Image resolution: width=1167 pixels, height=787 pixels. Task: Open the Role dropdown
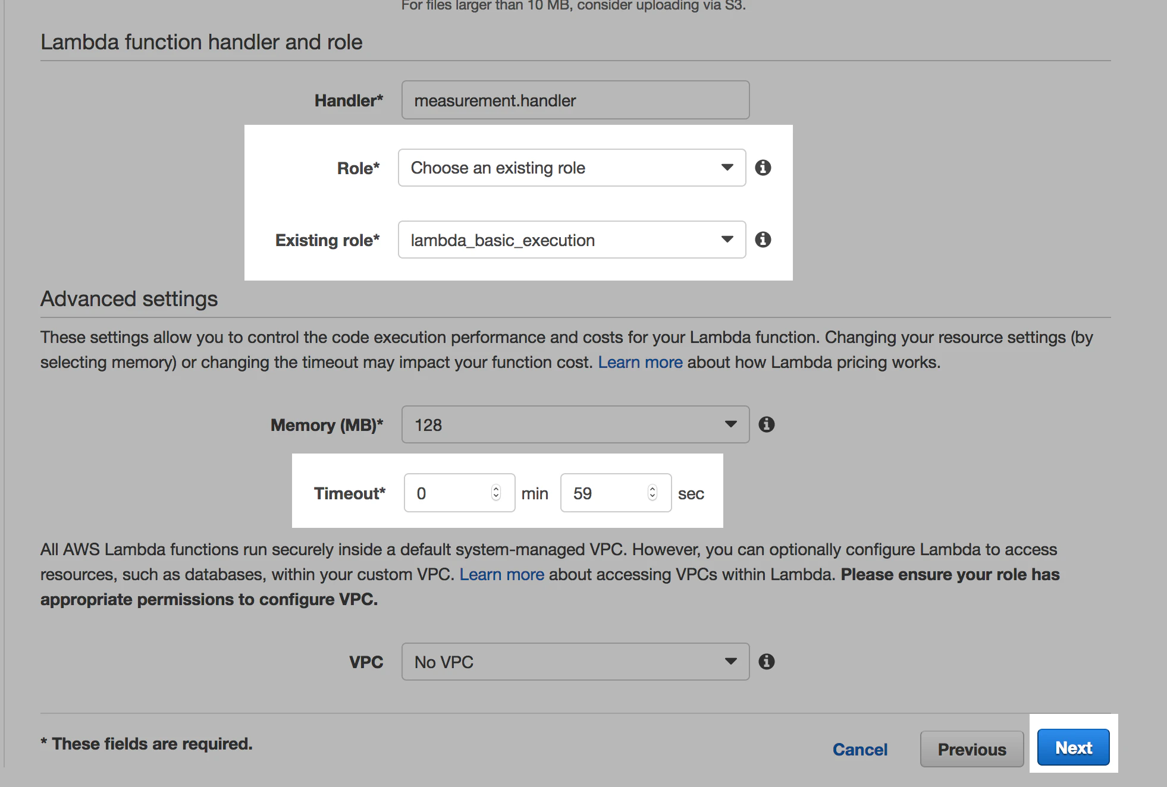(572, 168)
